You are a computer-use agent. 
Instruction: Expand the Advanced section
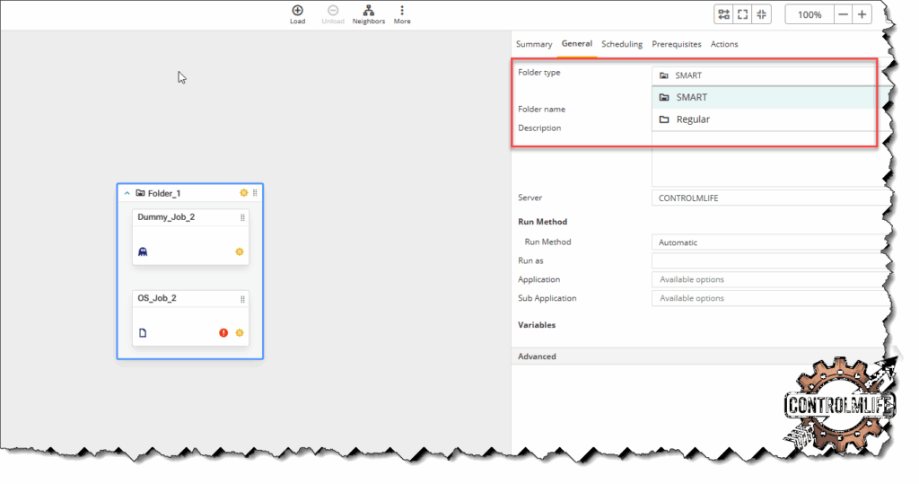coord(538,356)
